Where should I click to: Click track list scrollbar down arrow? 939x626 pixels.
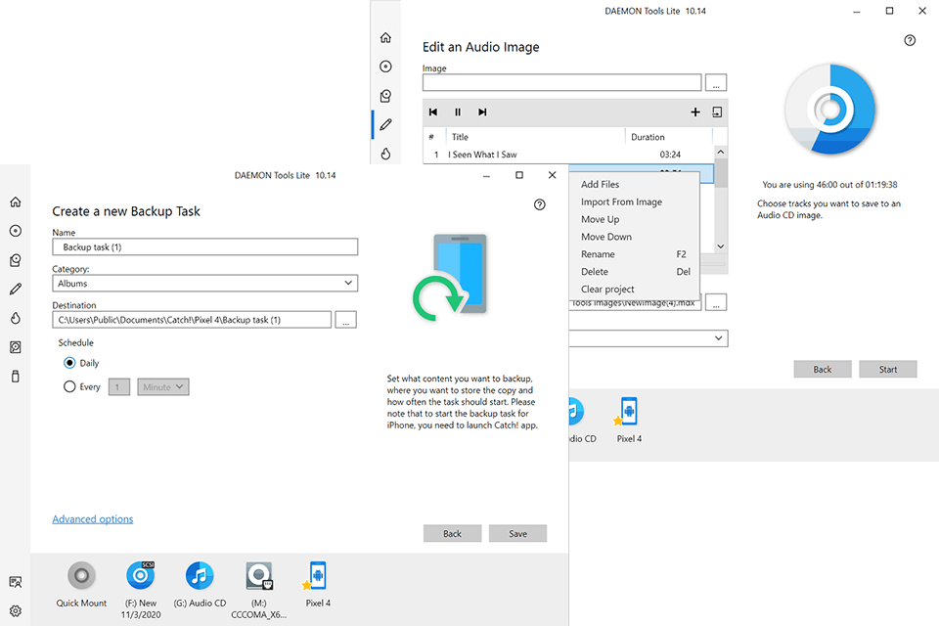tap(721, 246)
